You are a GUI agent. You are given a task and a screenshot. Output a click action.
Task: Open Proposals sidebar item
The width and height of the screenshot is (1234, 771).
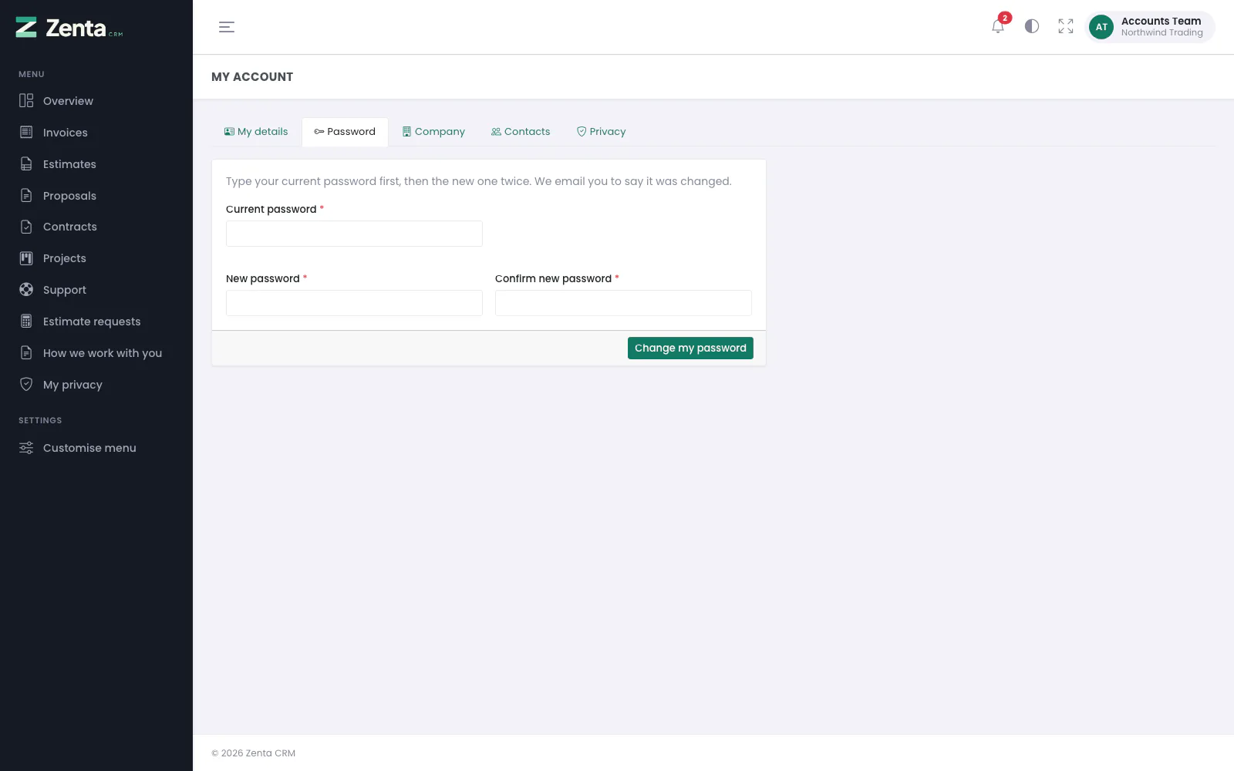click(x=96, y=196)
